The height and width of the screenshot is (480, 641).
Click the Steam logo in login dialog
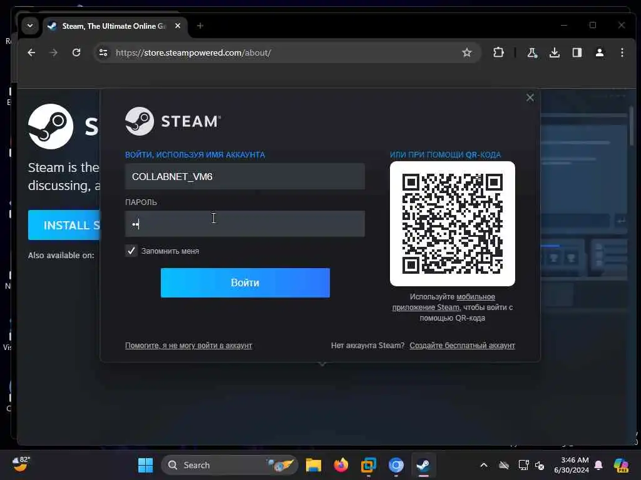(173, 121)
